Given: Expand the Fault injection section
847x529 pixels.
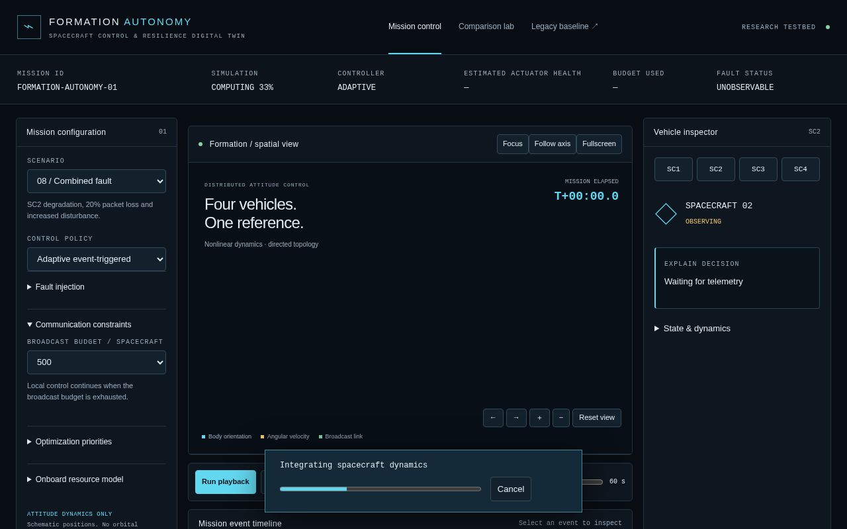Looking at the screenshot, I should tap(97, 287).
